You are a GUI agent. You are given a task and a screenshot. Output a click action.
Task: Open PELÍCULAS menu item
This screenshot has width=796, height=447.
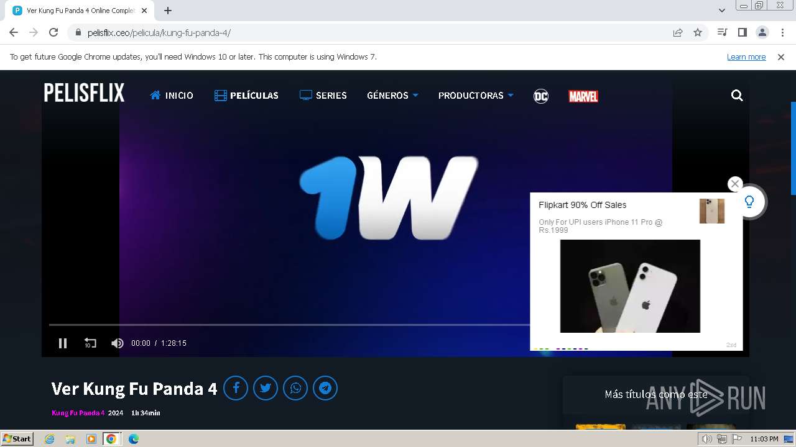[246, 96]
